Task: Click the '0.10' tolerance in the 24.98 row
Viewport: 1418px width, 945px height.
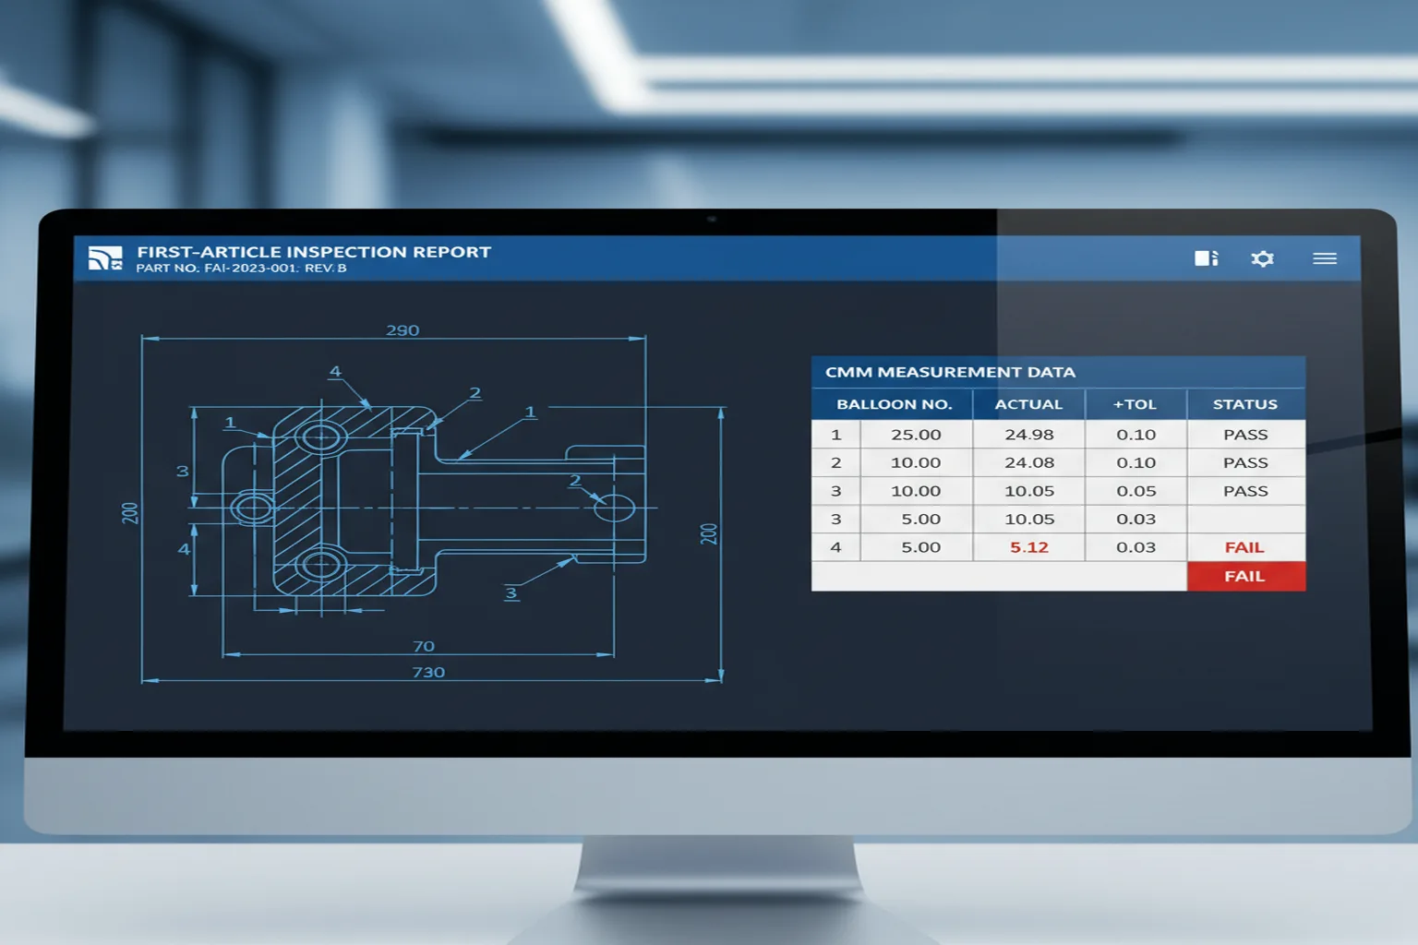Action: (1136, 435)
